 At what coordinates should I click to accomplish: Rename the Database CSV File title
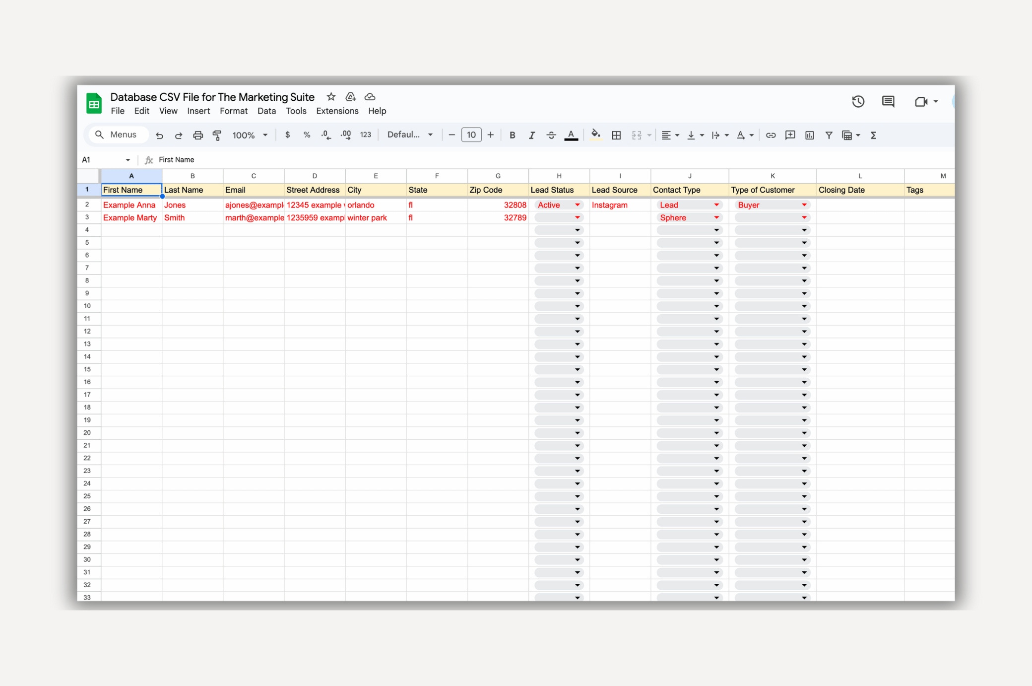coord(212,97)
